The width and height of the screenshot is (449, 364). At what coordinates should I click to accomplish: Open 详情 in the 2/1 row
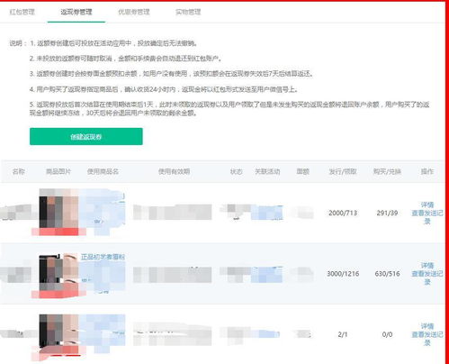(427, 326)
